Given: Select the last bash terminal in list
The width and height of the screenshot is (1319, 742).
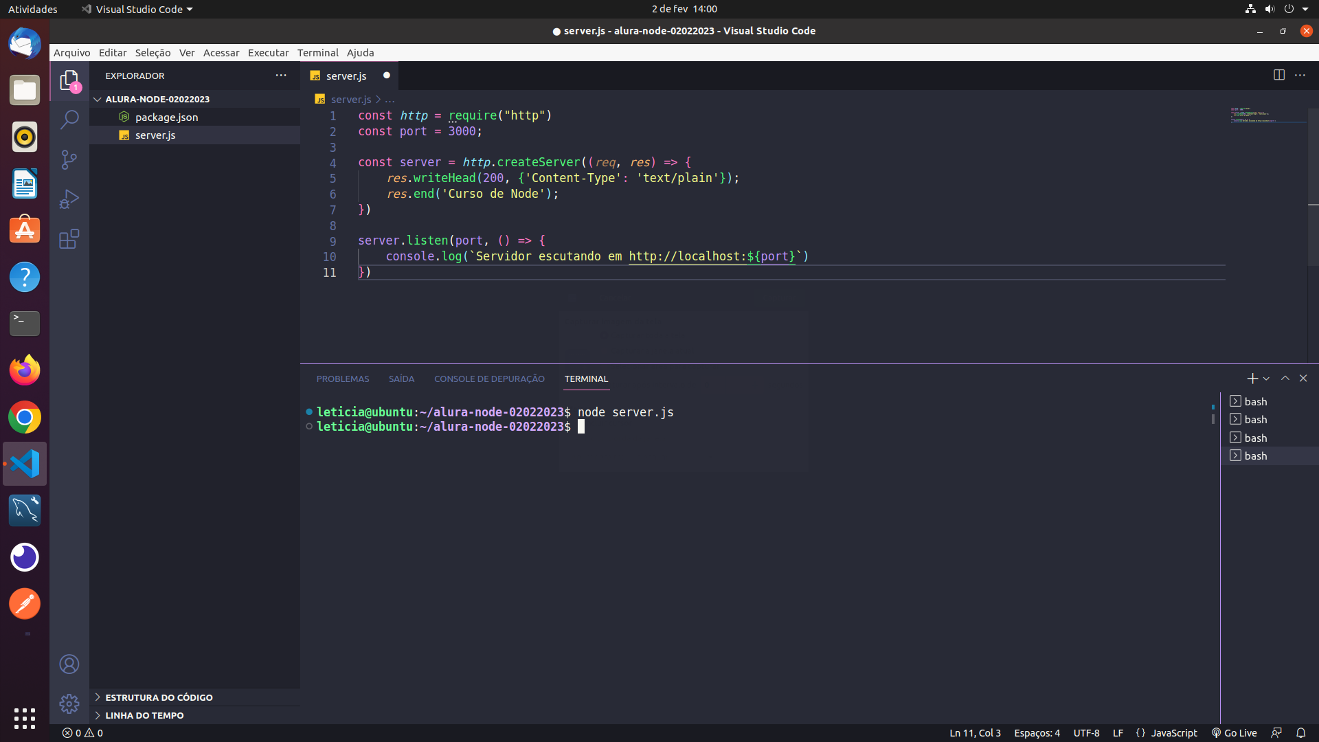Looking at the screenshot, I should (1270, 456).
